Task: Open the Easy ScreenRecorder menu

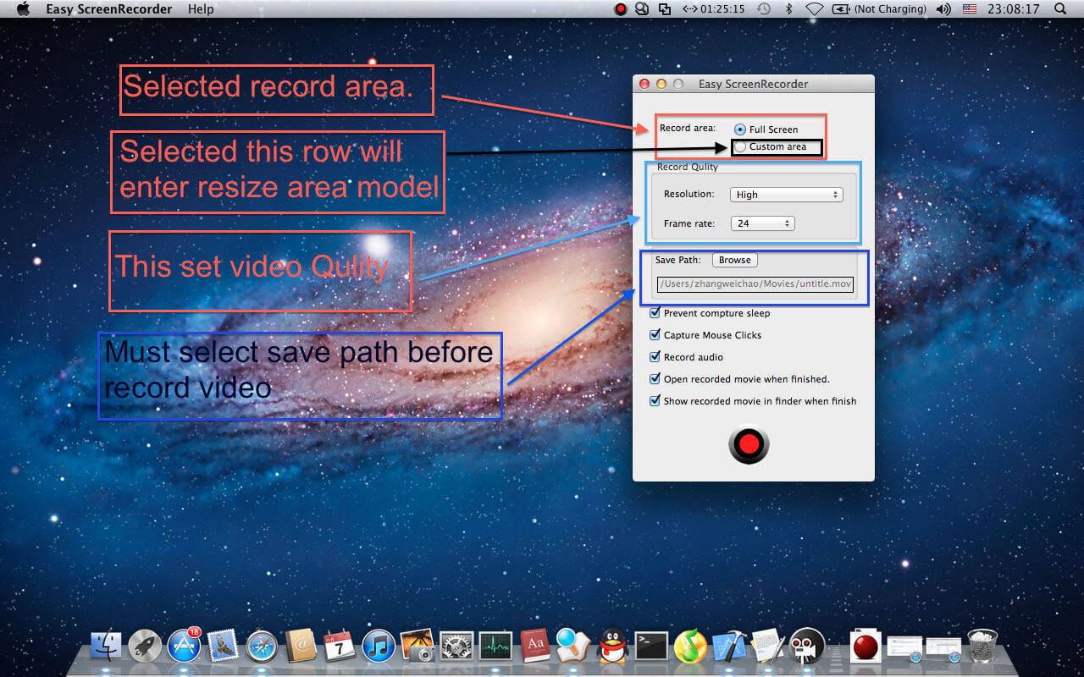Action: (x=108, y=8)
